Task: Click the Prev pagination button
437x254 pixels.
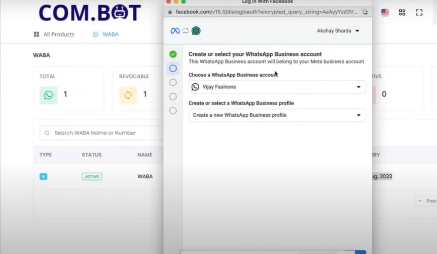Action: pyautogui.click(x=427, y=201)
